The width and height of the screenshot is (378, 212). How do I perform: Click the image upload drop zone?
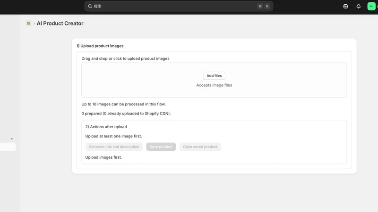214,80
